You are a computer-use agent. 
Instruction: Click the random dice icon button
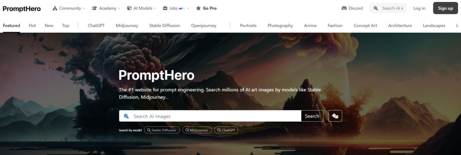coord(335,116)
